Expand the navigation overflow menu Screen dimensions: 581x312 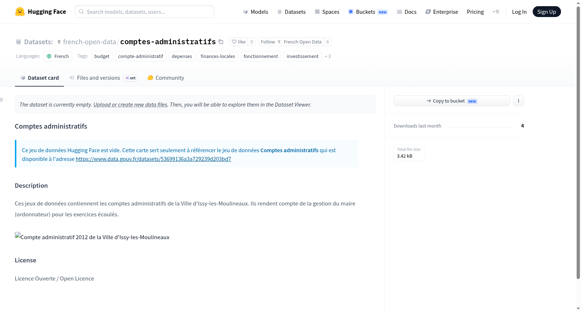pyautogui.click(x=496, y=12)
